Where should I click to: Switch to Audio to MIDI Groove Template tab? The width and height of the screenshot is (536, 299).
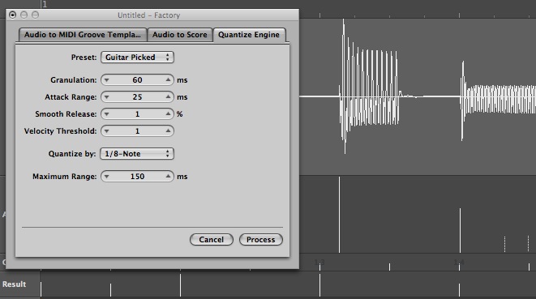pos(83,35)
